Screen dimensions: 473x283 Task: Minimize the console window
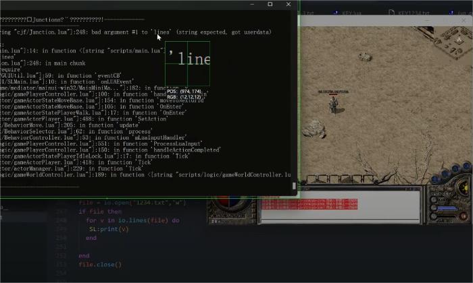point(251,5)
